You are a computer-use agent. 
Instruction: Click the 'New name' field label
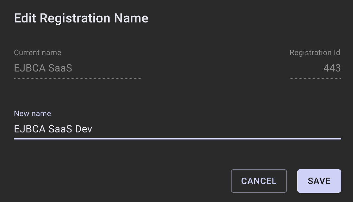click(33, 114)
